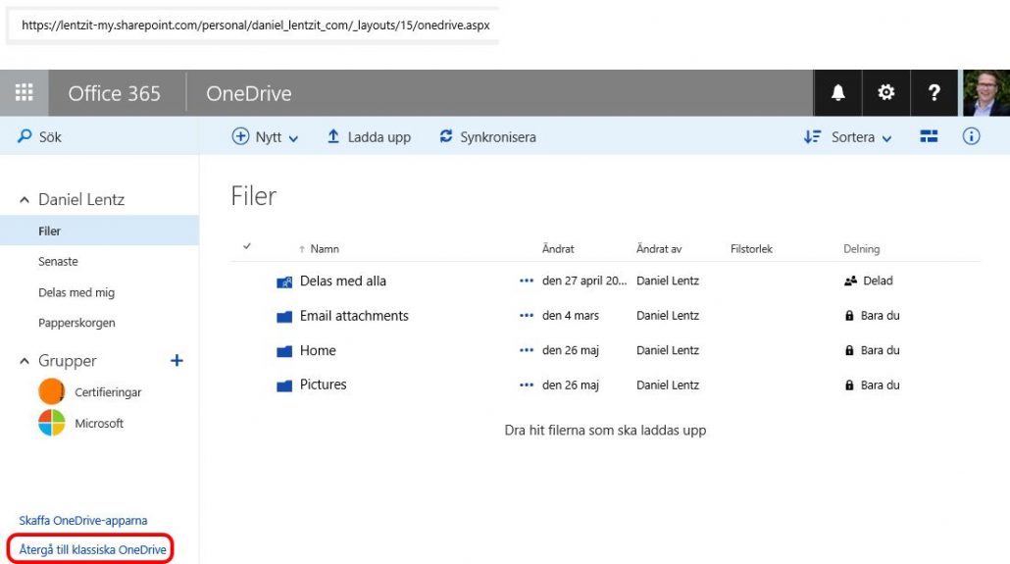
Task: Click Återgå till klassiska OneDrive link
Action: click(x=93, y=550)
